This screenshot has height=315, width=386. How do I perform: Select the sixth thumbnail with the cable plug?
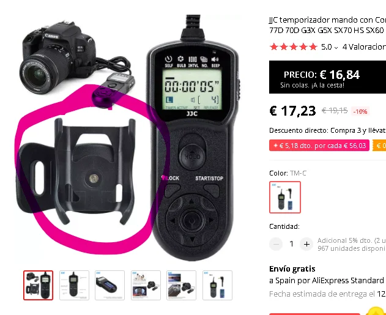tap(217, 285)
